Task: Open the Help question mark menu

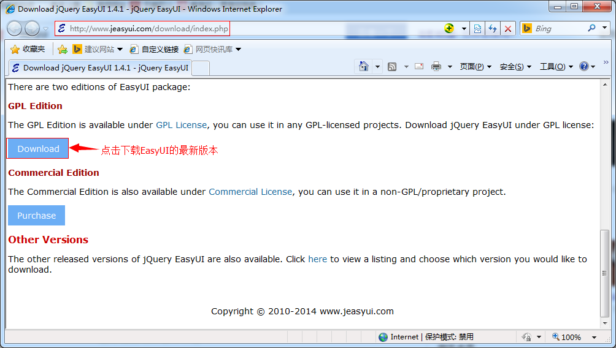Action: point(587,66)
